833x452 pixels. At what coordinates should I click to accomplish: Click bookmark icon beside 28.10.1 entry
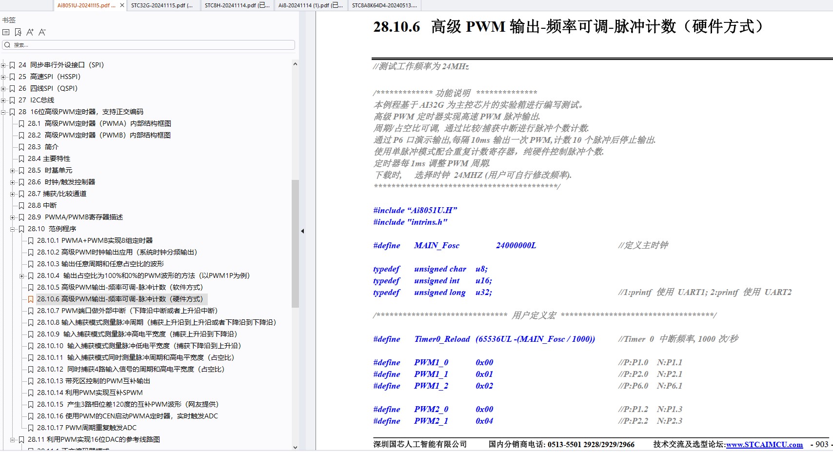click(x=31, y=241)
